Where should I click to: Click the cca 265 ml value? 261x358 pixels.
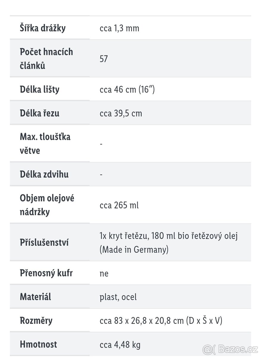(x=119, y=205)
